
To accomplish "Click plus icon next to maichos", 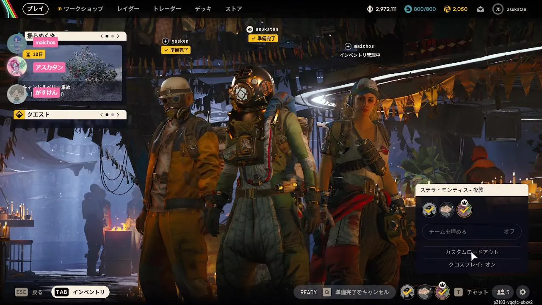I will click(x=348, y=46).
